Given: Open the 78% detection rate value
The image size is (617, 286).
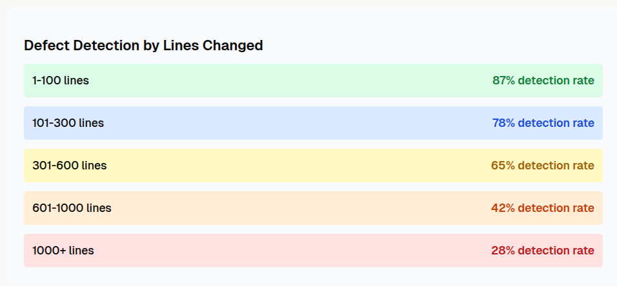Looking at the screenshot, I should click(x=543, y=123).
